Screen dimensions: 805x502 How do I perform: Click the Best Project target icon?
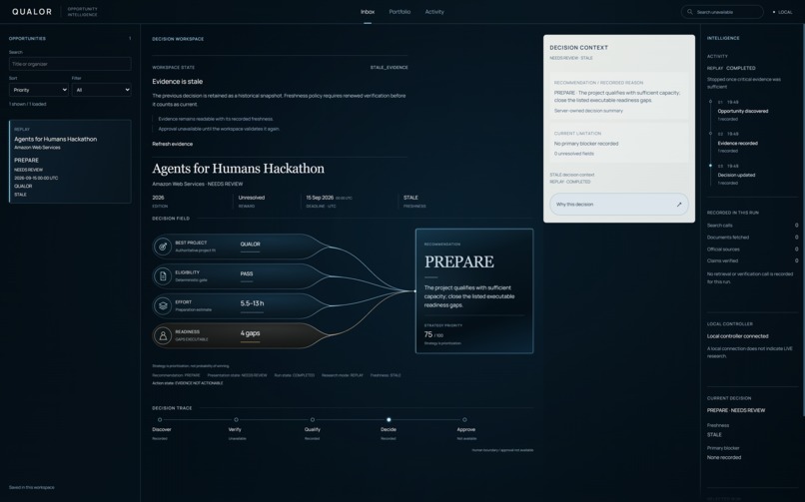[163, 247]
